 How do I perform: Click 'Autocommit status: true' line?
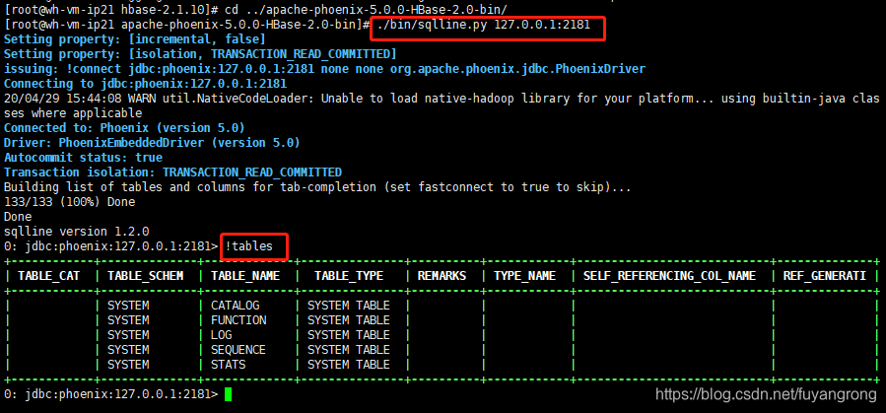click(x=83, y=158)
